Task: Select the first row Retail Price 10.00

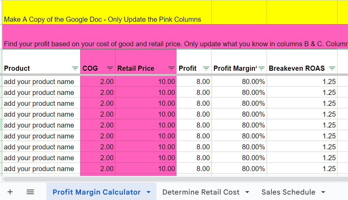Action: (x=146, y=82)
